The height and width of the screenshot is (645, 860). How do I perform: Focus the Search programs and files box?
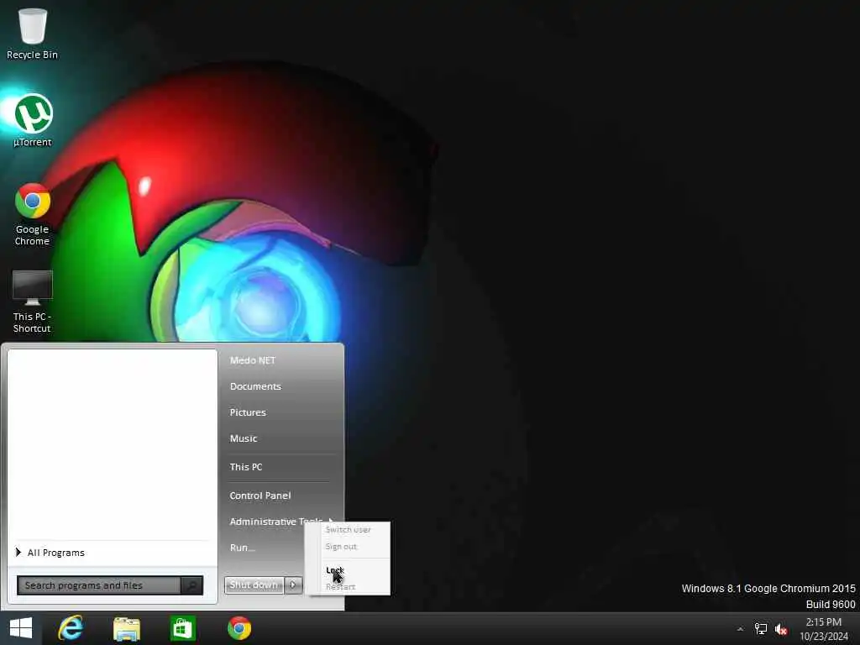pos(99,585)
